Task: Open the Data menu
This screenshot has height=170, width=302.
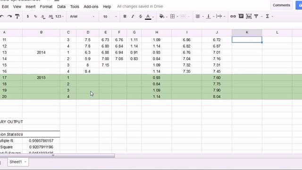Action: (x=61, y=7)
